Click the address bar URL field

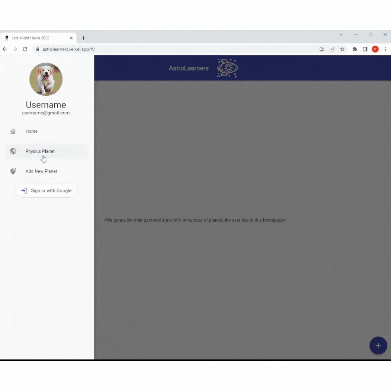coord(175,49)
